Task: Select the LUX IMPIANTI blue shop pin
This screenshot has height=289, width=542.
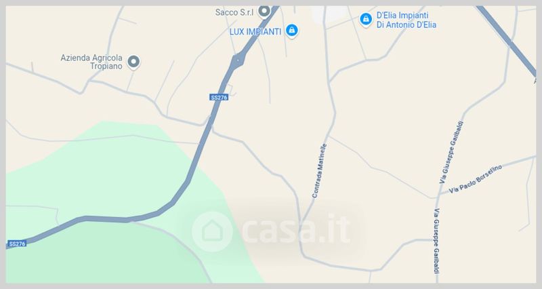Action: 292,31
